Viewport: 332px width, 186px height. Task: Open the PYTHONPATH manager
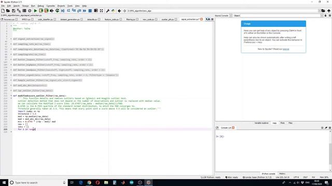click(x=113, y=11)
